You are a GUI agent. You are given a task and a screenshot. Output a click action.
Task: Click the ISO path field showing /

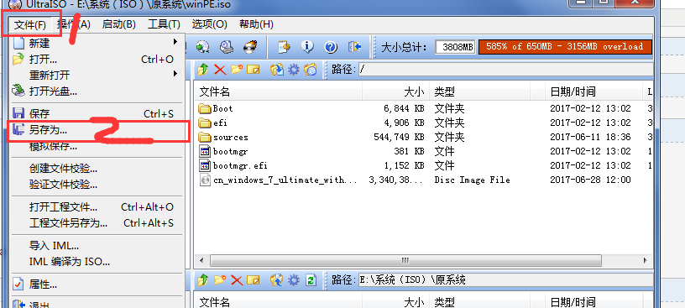[x=505, y=70]
